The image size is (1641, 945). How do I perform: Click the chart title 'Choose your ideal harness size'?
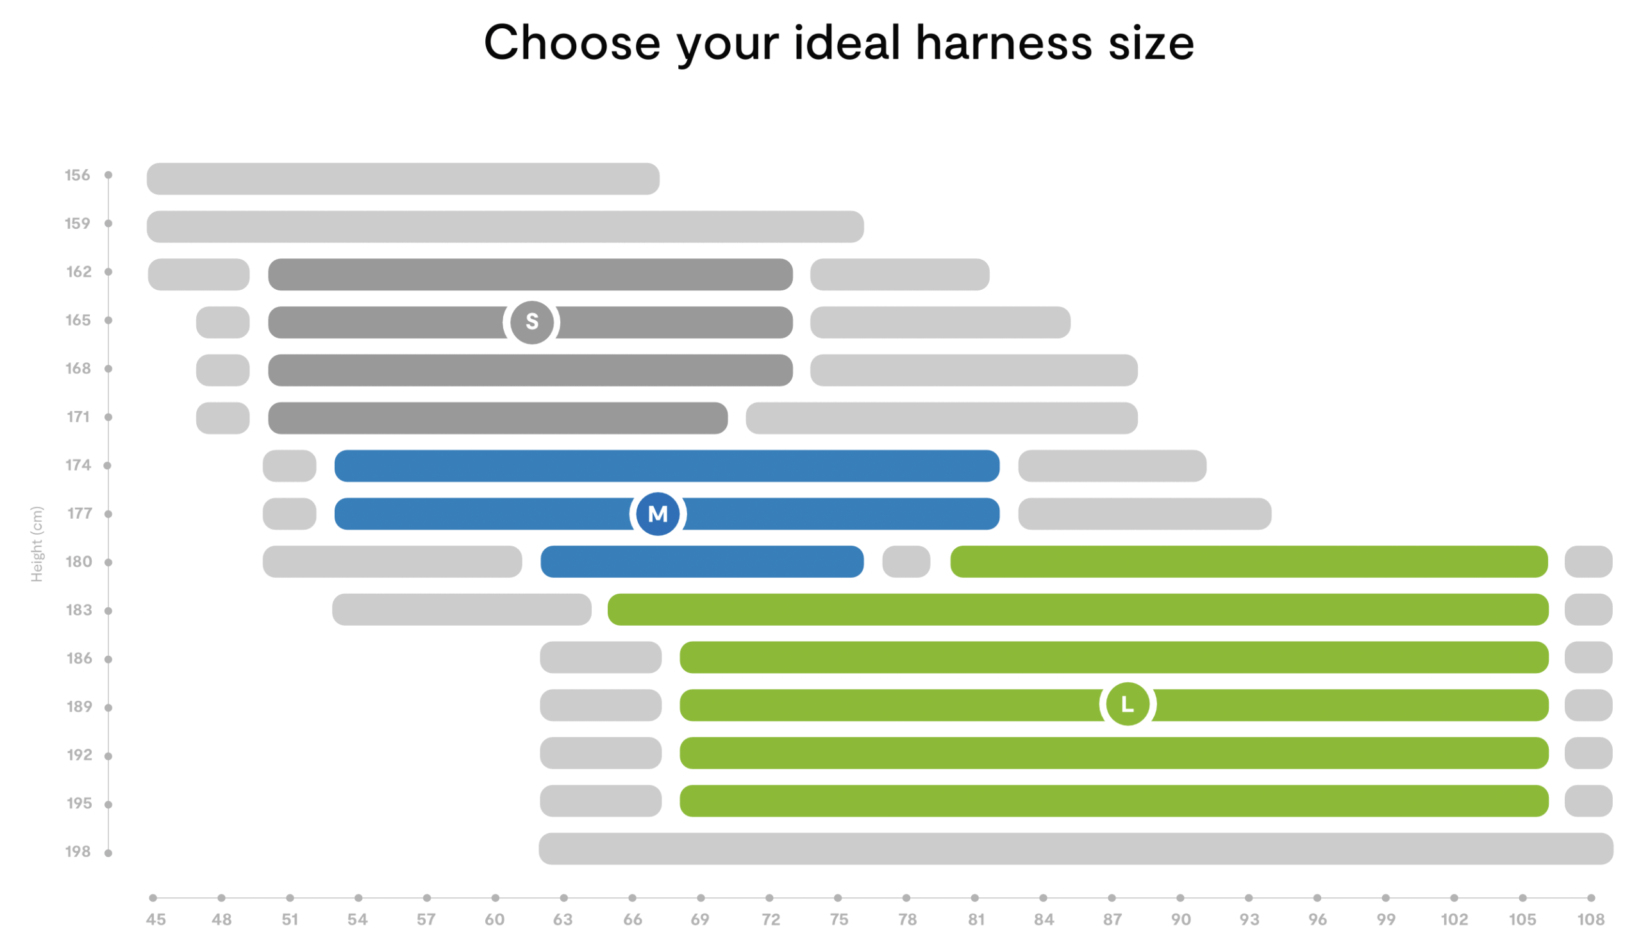(x=838, y=43)
